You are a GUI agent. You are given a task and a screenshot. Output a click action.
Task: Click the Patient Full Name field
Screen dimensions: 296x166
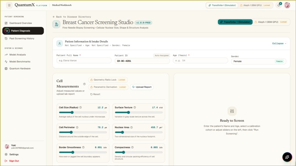(84, 60)
